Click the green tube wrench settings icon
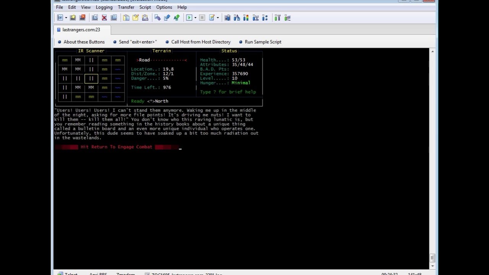The width and height of the screenshot is (489, 275). pos(277,18)
